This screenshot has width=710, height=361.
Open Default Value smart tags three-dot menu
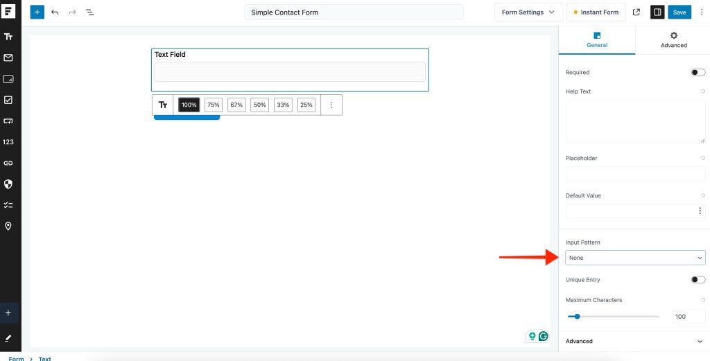700,211
